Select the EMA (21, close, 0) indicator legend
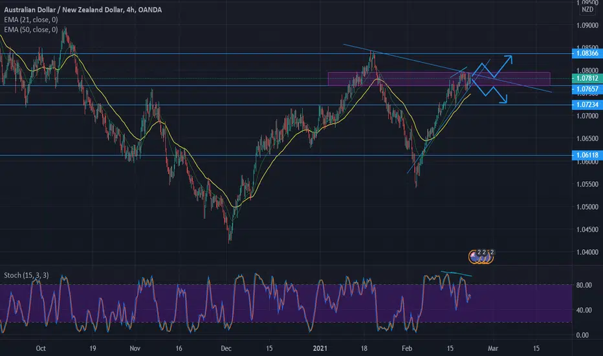This screenshot has width=603, height=356. coord(31,19)
